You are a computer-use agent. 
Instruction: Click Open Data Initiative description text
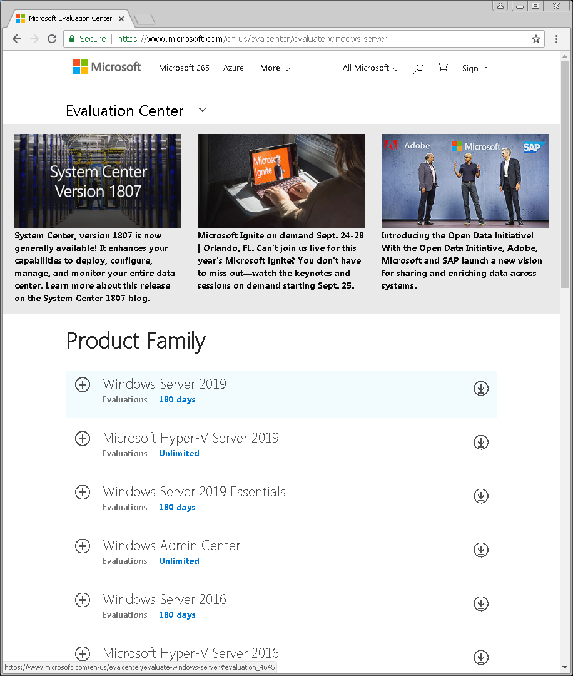pyautogui.click(x=462, y=260)
